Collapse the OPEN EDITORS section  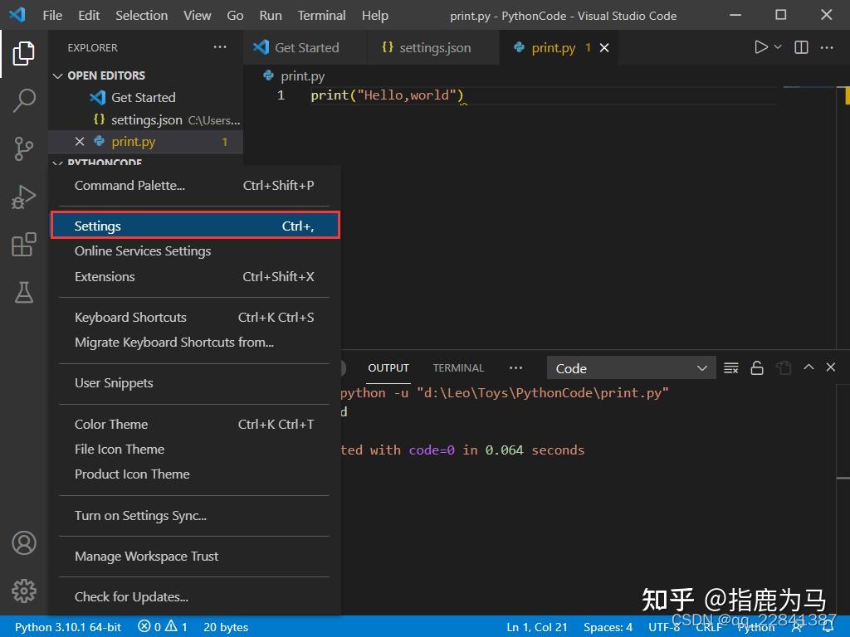click(100, 75)
